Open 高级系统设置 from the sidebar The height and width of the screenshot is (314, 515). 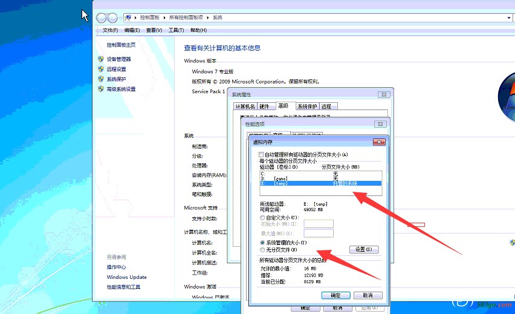(121, 89)
